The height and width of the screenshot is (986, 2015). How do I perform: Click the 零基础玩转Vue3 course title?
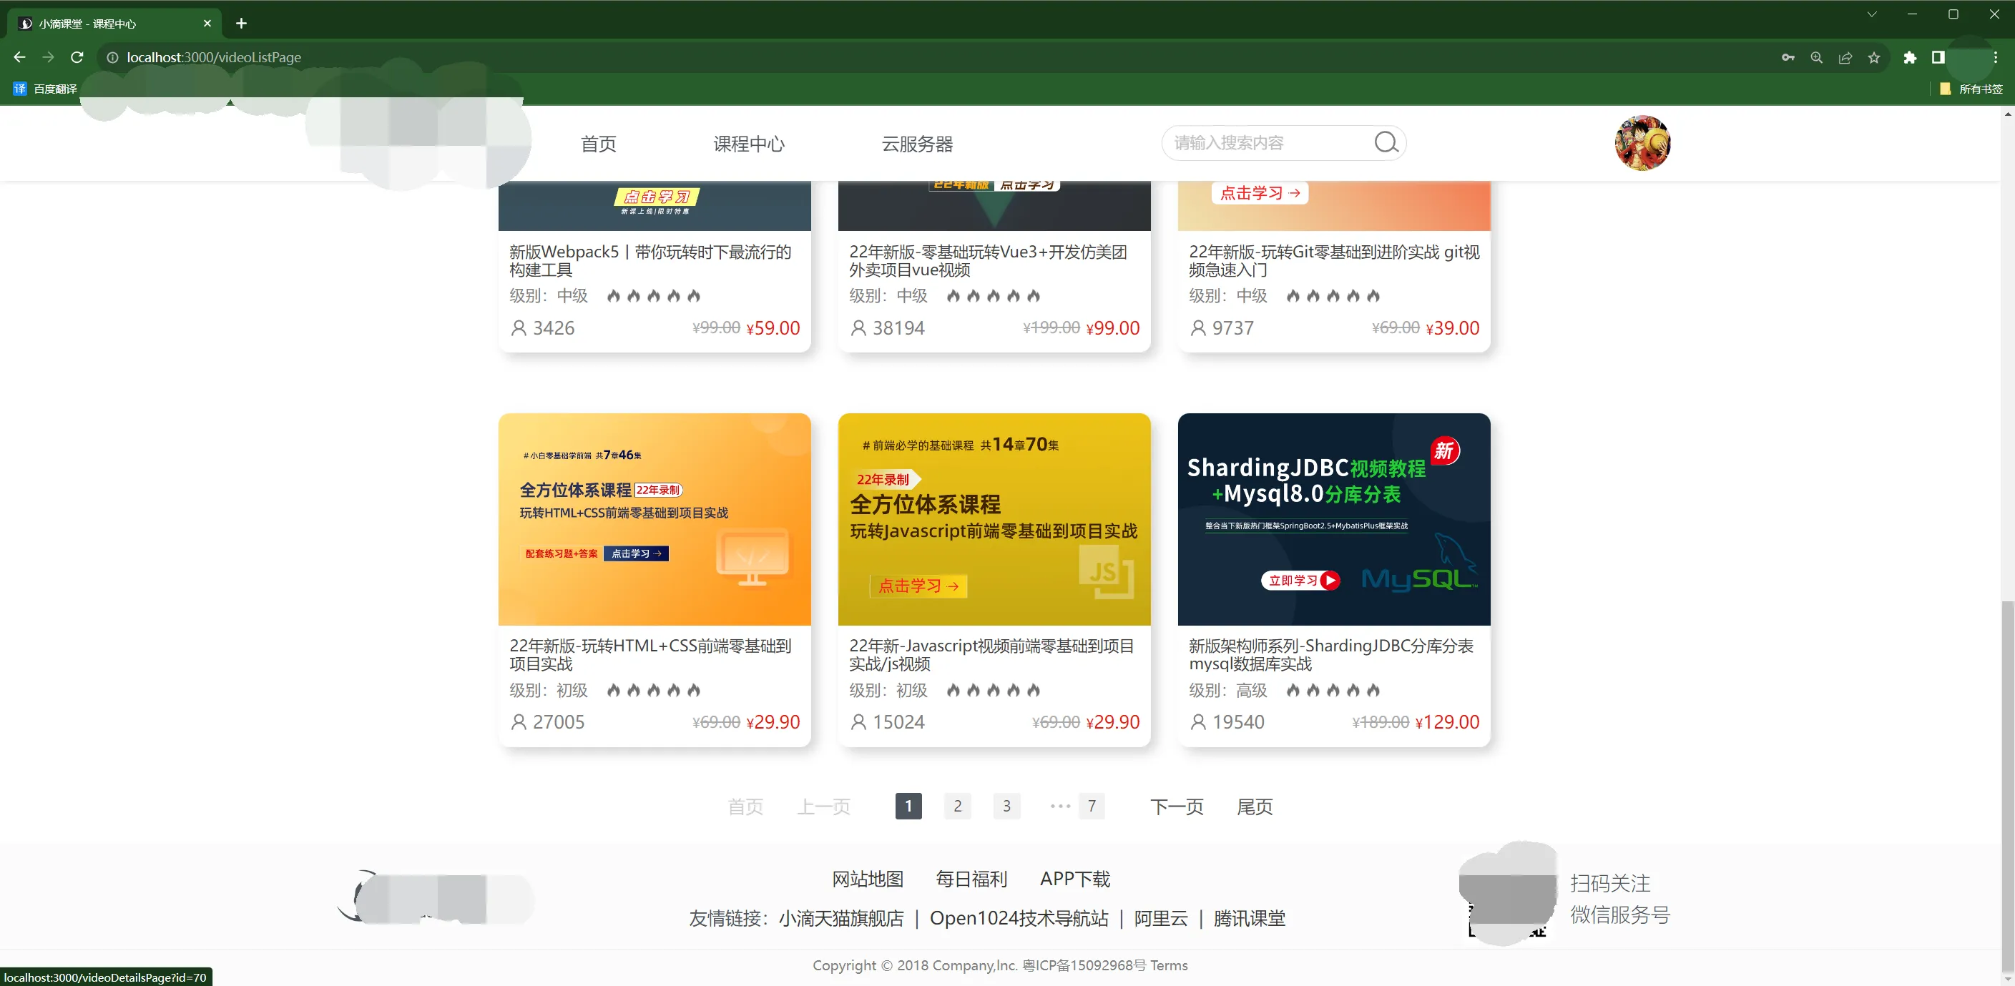(988, 260)
